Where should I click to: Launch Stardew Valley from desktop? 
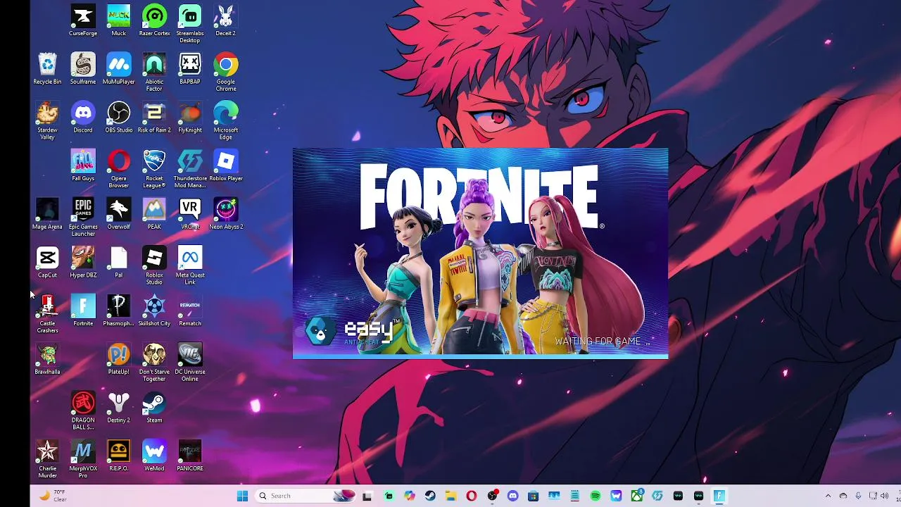tap(47, 121)
